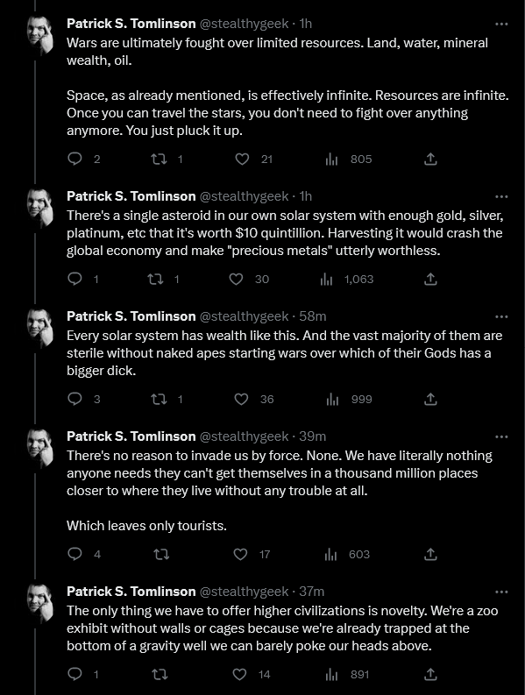Viewport: 525px width, 695px height.
Task: Share the "Which leaves only tourists" tweet
Action: point(430,554)
